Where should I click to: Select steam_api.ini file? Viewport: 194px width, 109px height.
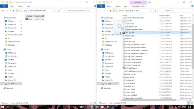pyautogui.click(x=130, y=92)
